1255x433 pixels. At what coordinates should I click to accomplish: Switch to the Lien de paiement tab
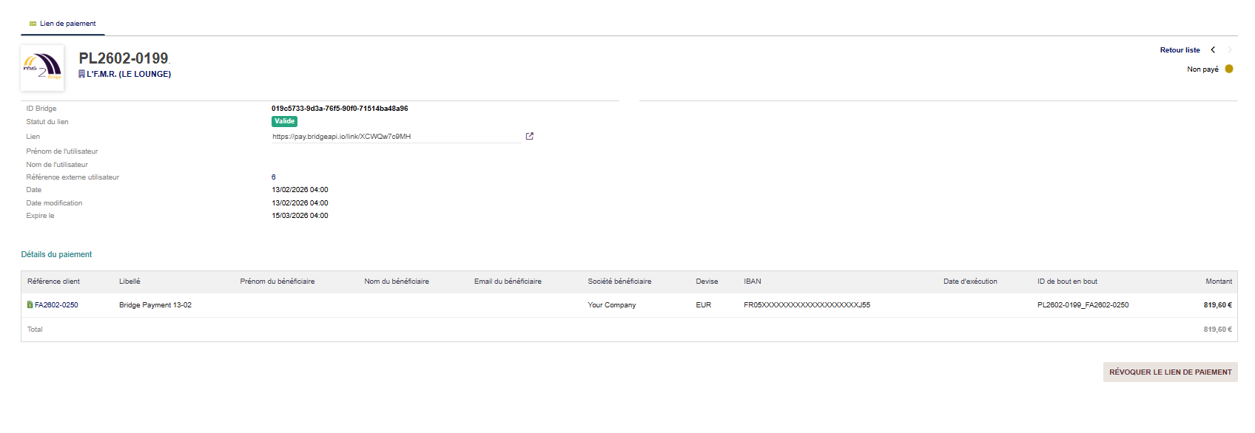67,24
